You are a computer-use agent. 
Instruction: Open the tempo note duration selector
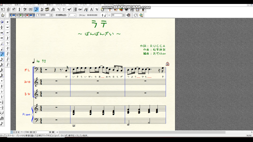(104, 15)
